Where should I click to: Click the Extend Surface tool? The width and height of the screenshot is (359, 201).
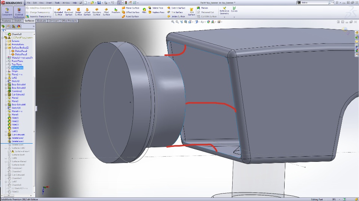(176, 8)
